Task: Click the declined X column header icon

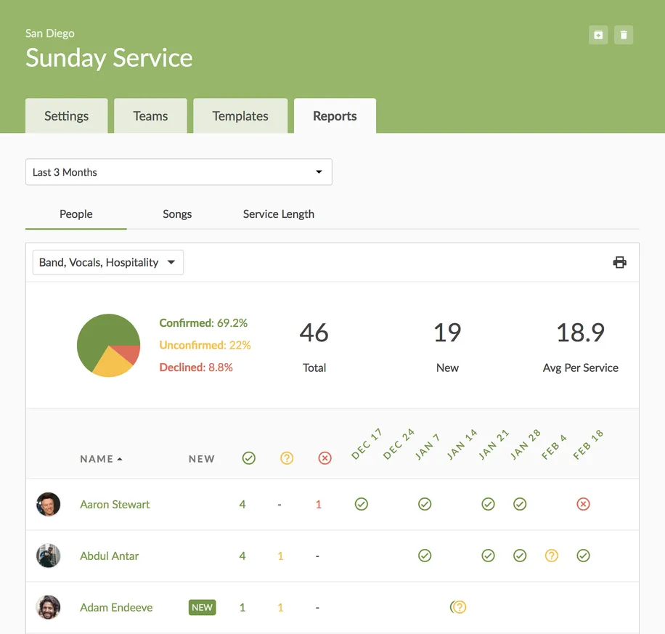Action: [325, 458]
